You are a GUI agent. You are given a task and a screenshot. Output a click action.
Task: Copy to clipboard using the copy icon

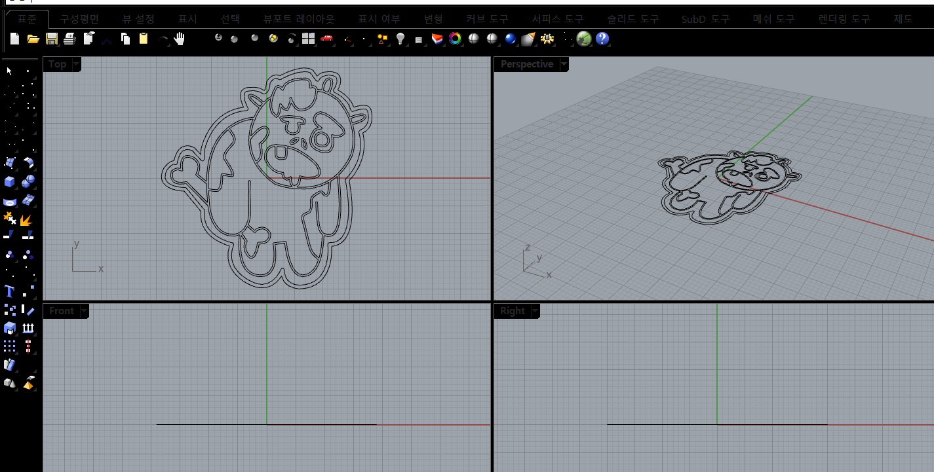click(x=125, y=39)
